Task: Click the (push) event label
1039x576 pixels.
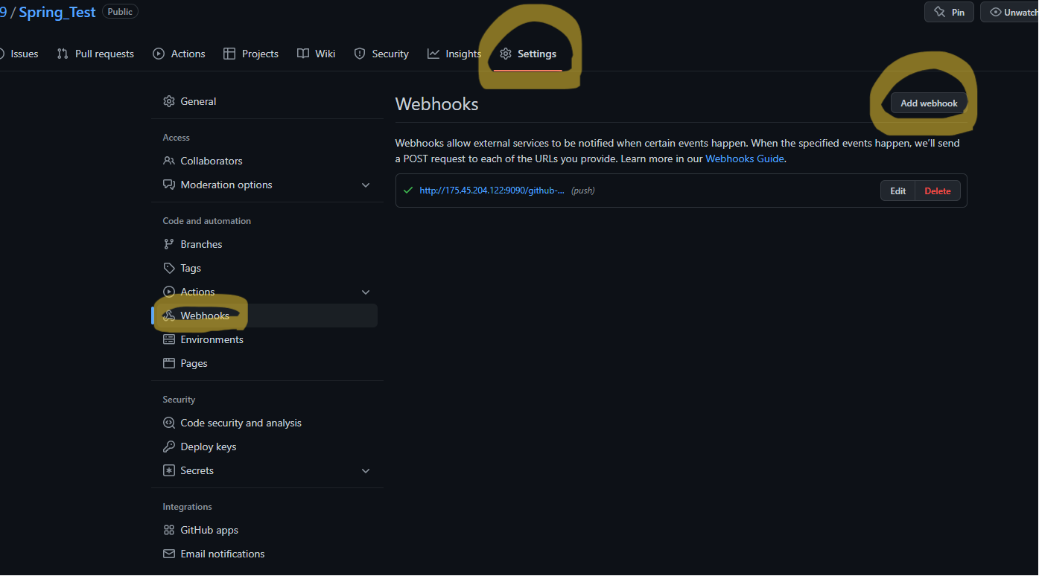Action: (583, 191)
